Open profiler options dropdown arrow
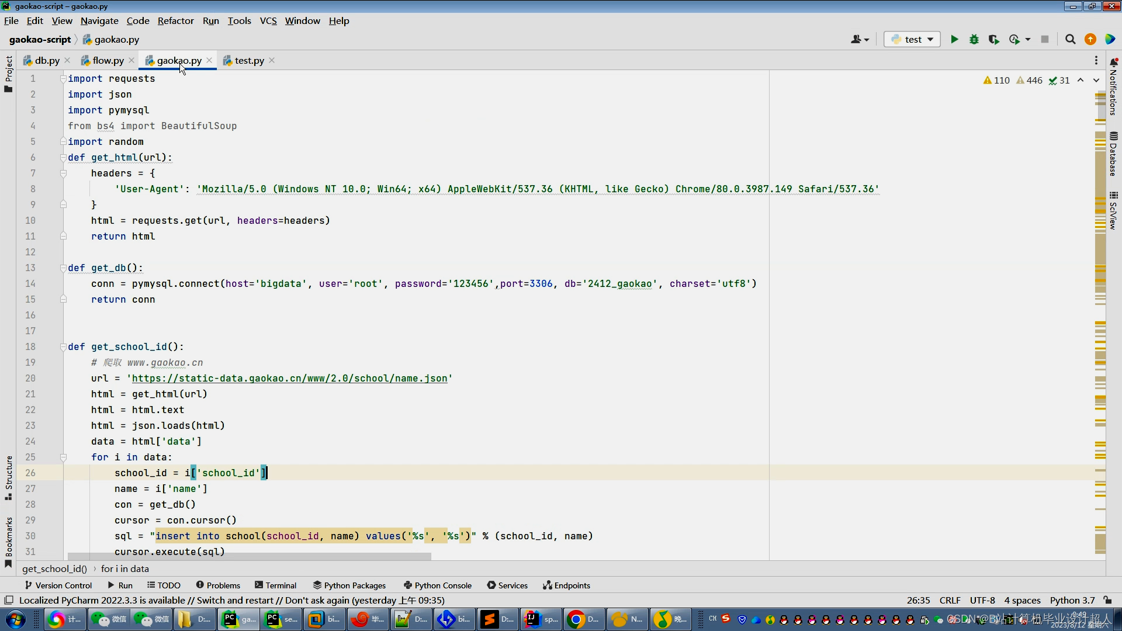The height and width of the screenshot is (631, 1122). 1028,39
